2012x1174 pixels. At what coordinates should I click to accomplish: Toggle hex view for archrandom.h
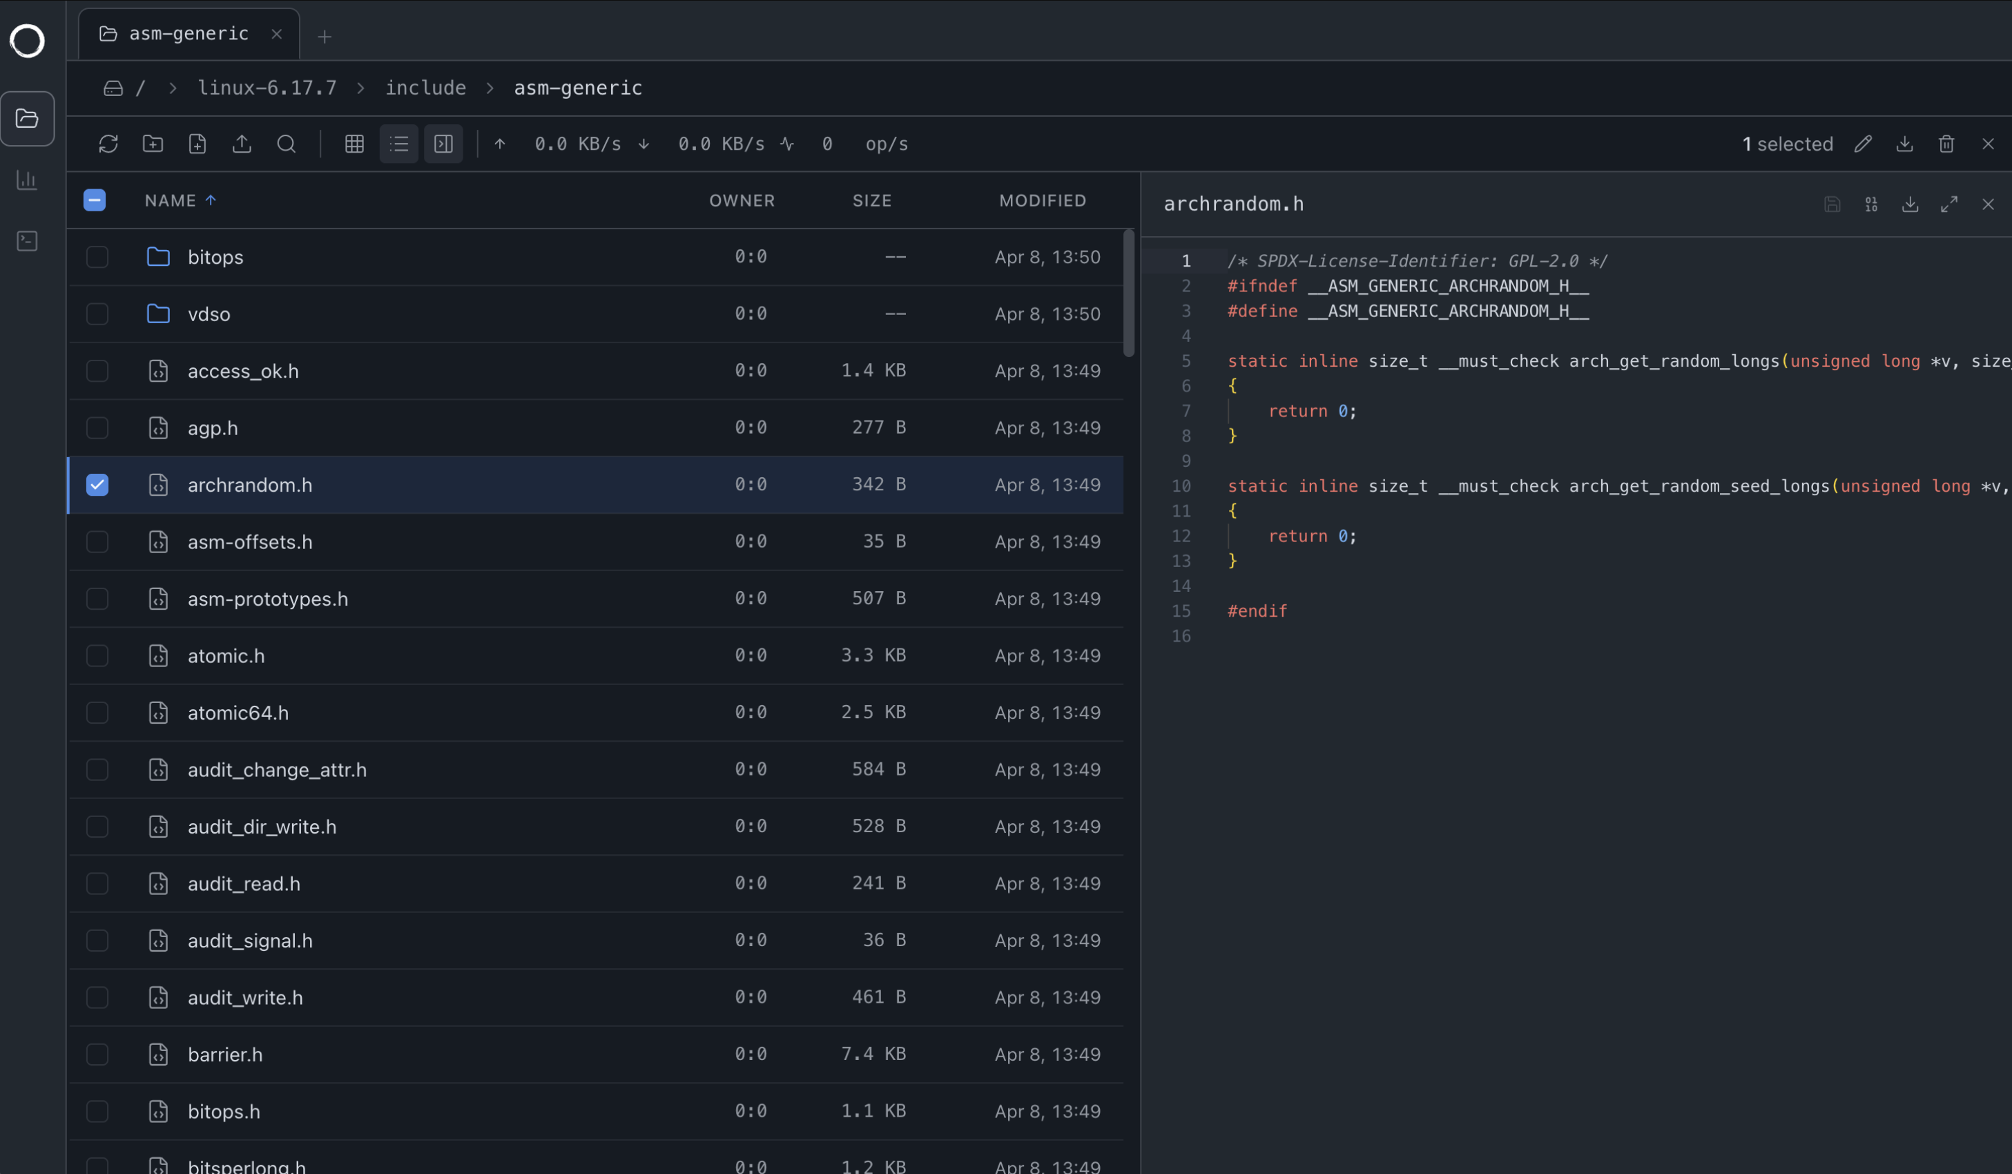coord(1871,204)
